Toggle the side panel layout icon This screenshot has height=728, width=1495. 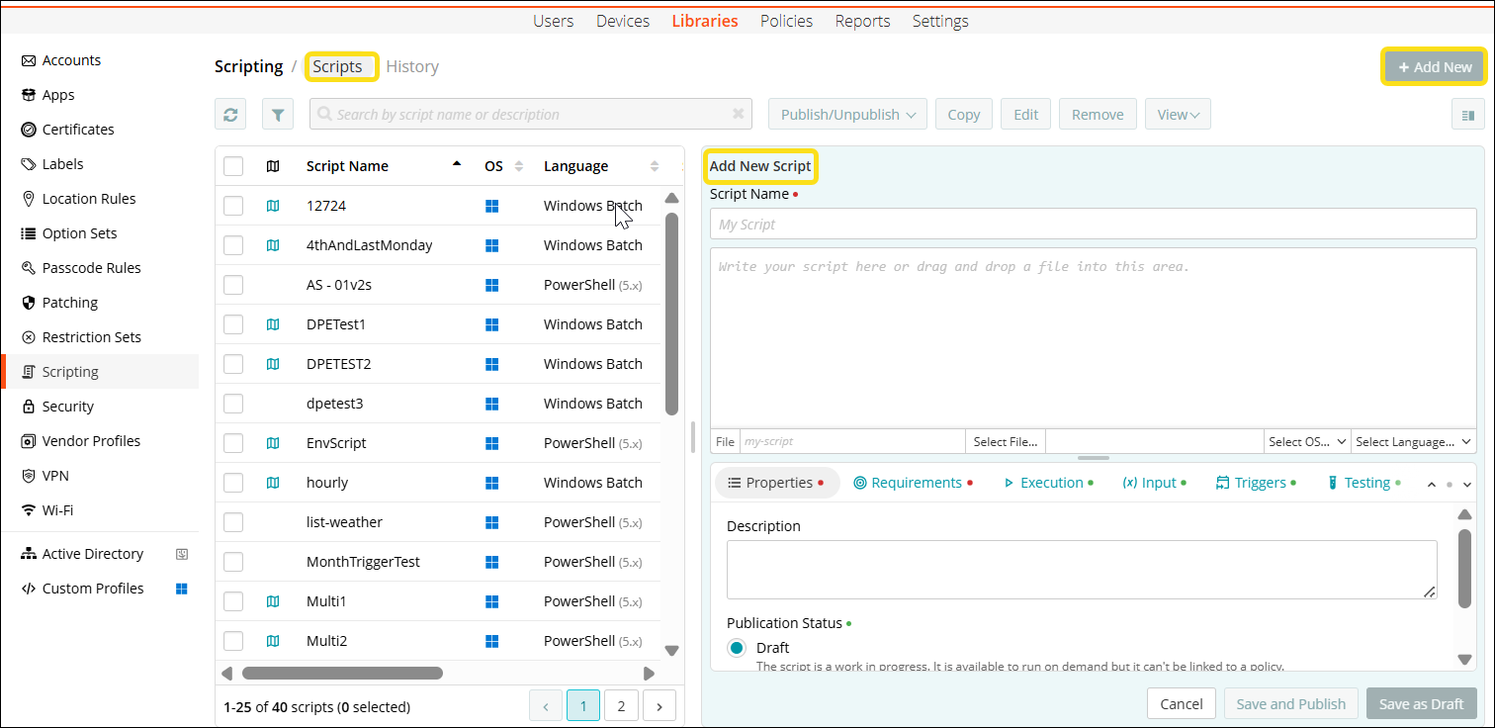coord(1467,115)
